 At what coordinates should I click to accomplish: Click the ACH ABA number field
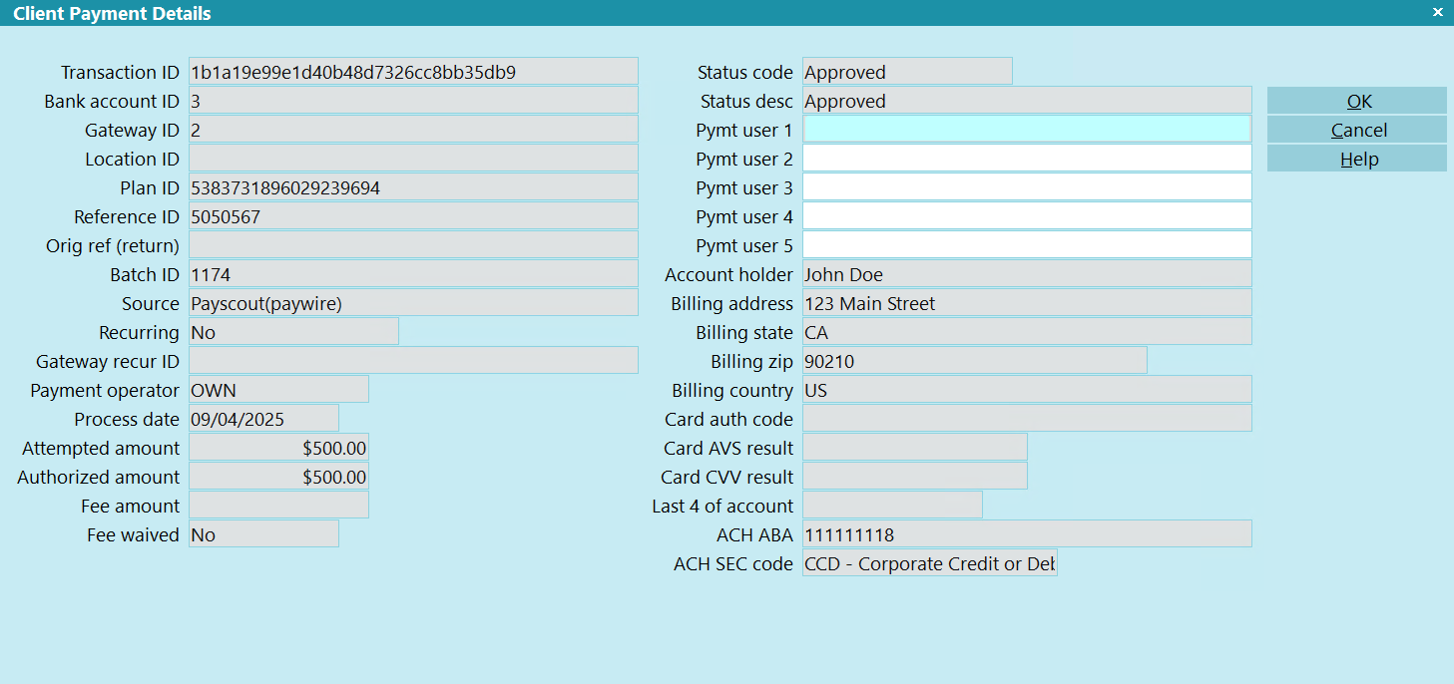point(1026,534)
